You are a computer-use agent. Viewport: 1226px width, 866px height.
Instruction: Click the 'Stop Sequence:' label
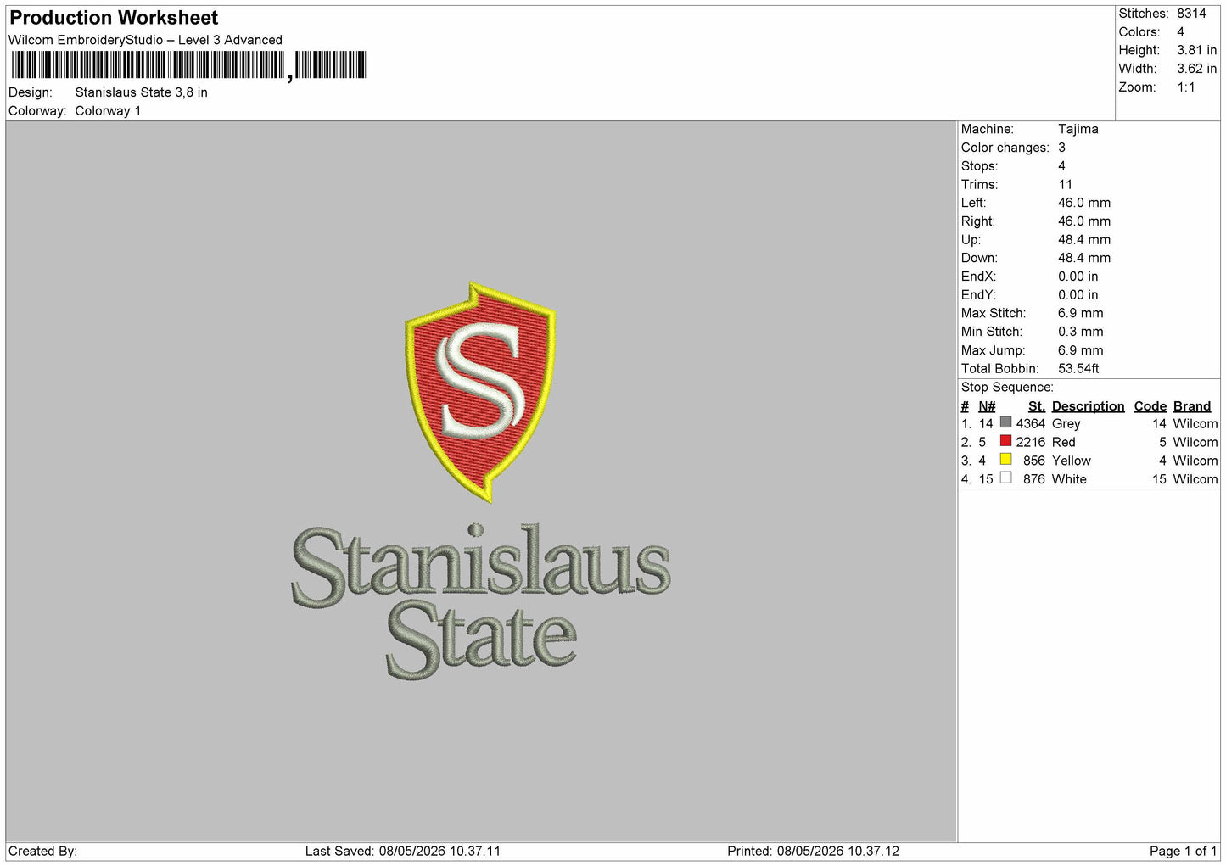click(1007, 388)
